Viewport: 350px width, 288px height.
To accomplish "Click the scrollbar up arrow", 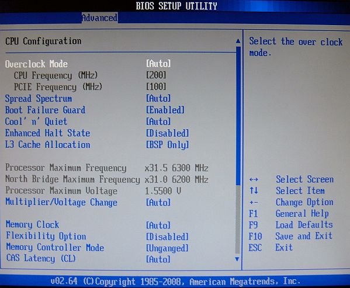I will tap(238, 41).
